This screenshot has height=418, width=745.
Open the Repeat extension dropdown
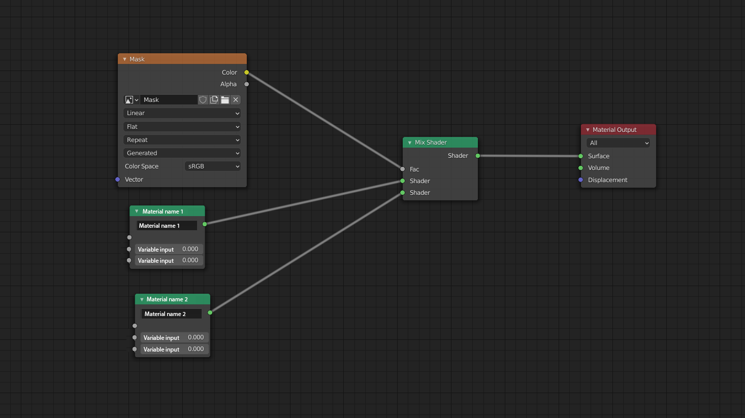pos(182,140)
